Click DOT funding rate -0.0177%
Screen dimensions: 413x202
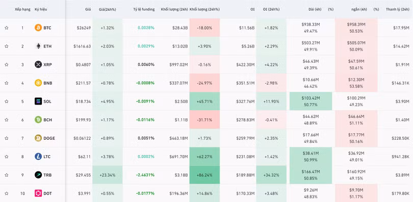tap(145, 193)
